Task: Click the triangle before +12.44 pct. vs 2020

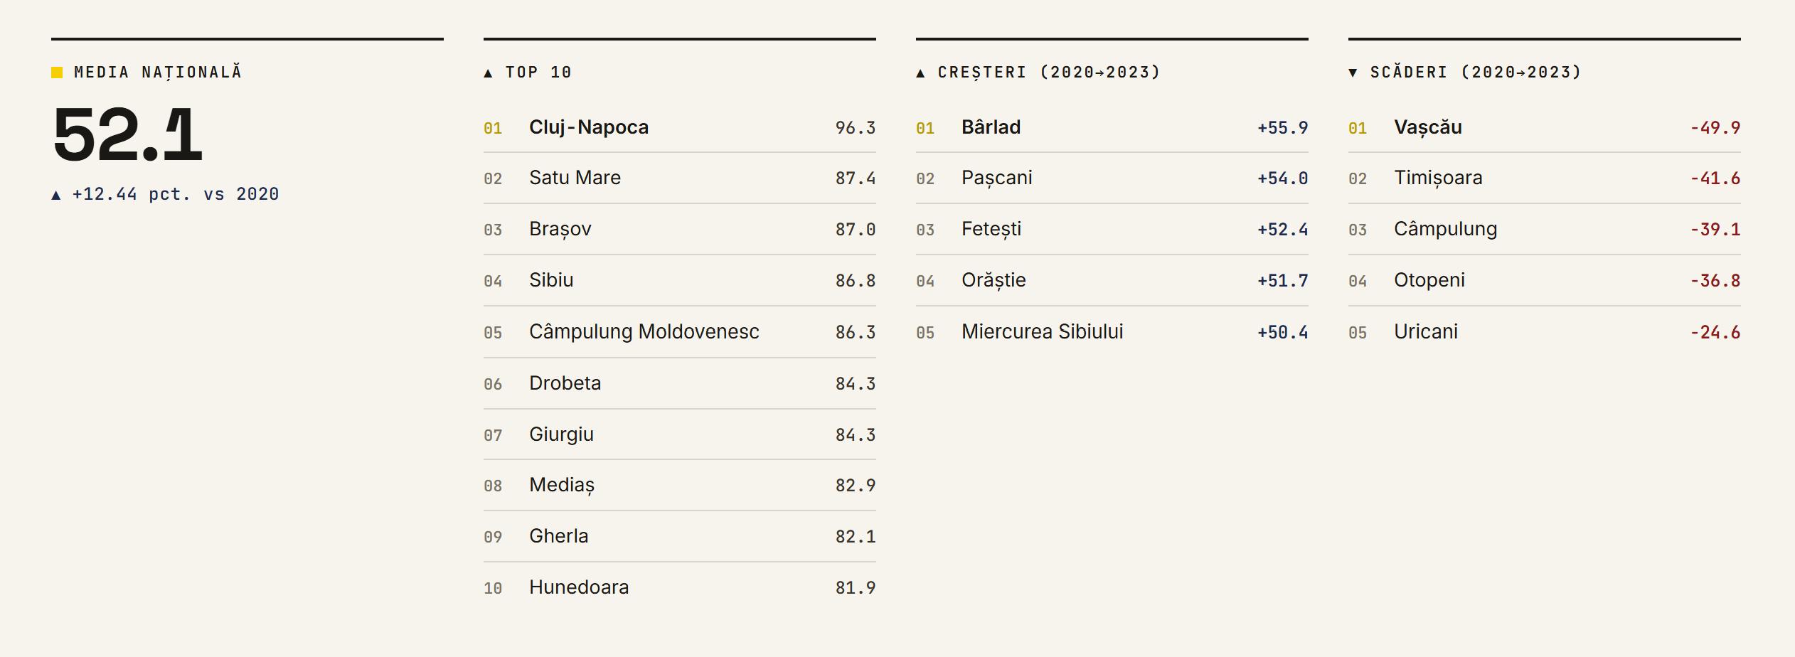Action: click(56, 195)
